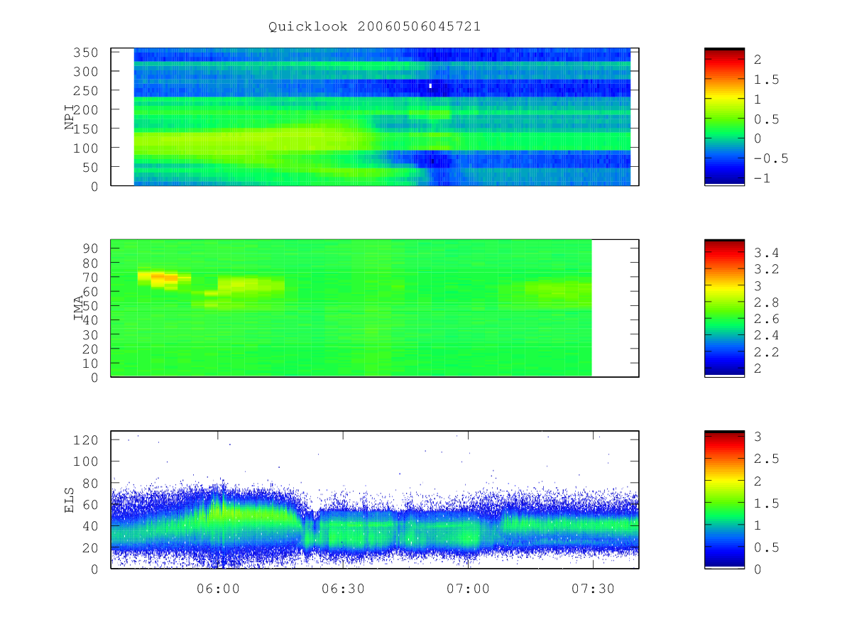This screenshot has height=639, width=852.
Task: Click the 06:30 time tick label
Action: point(343,589)
